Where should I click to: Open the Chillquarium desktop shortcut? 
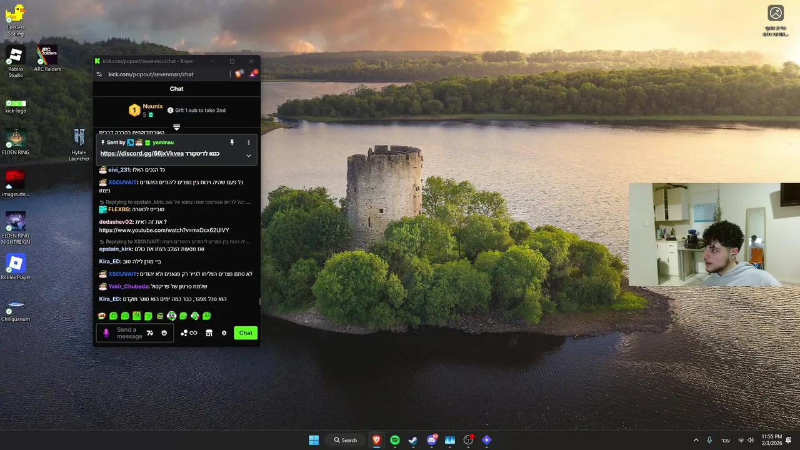coord(16,310)
